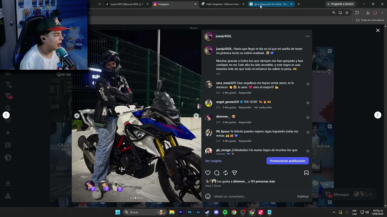Viewport: 387px width, 217px height.
Task: Show the next photo in the carousel
Action: coord(196,116)
